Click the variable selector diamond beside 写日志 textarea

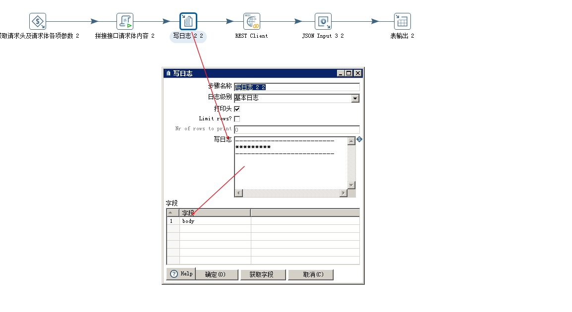coord(358,140)
